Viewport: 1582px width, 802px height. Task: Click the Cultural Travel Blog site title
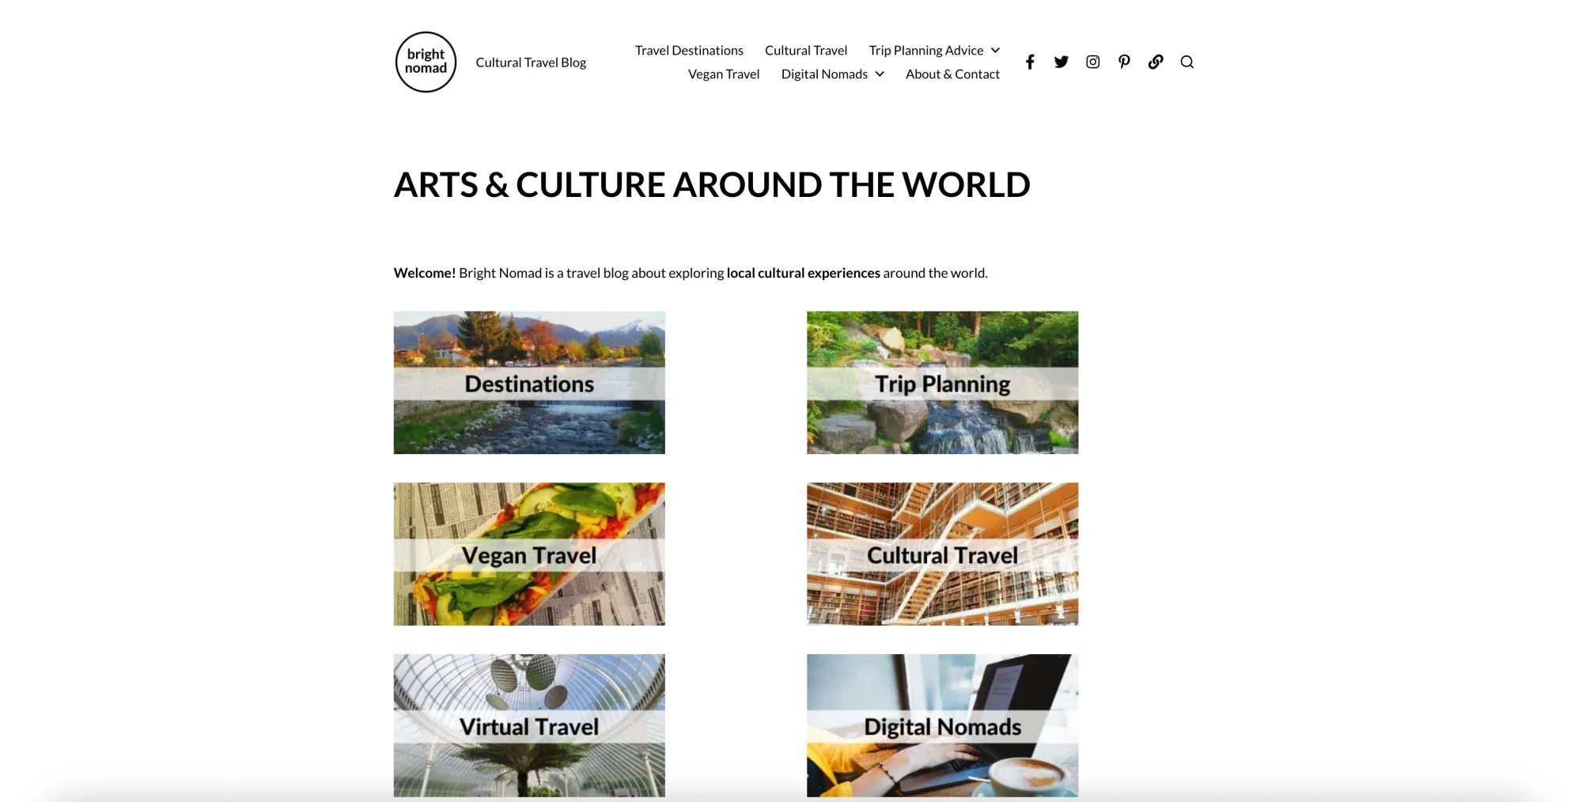click(531, 62)
